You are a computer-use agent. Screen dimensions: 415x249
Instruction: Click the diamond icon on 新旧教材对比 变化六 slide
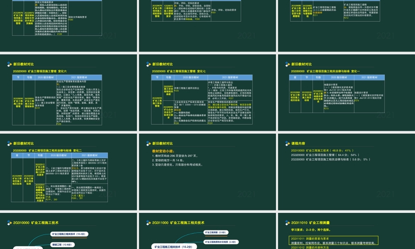pos(9,64)
